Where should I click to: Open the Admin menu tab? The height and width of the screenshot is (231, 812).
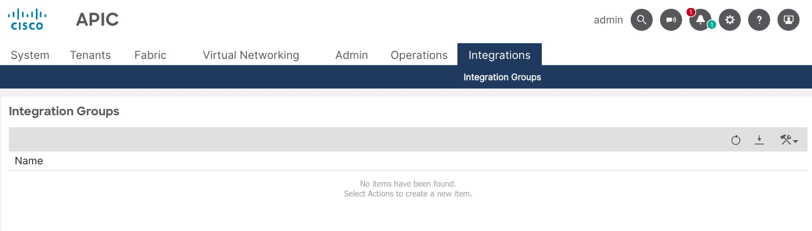click(x=351, y=55)
